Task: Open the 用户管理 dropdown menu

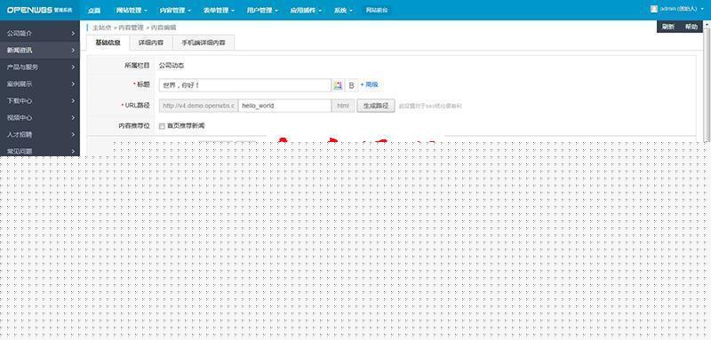Action: (x=262, y=11)
